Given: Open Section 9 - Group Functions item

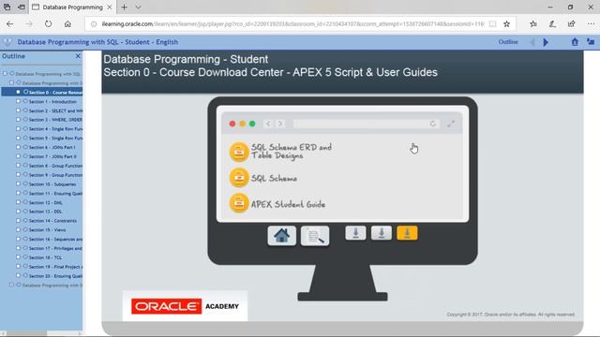Looking at the screenshot, I should [55, 175].
